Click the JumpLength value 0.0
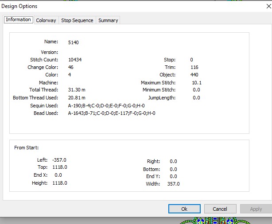 pyautogui.click(x=196, y=98)
